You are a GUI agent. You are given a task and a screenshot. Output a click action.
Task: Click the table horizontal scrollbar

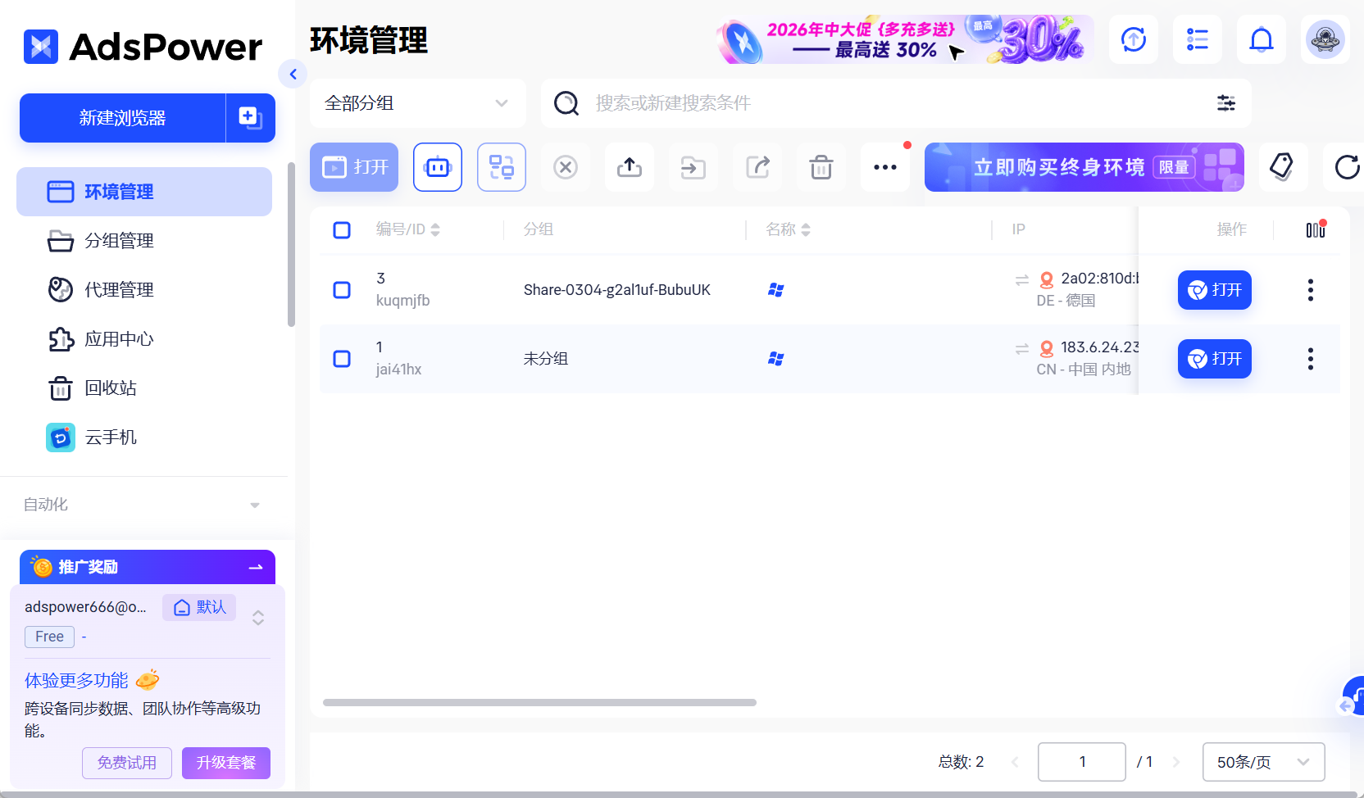[539, 702]
